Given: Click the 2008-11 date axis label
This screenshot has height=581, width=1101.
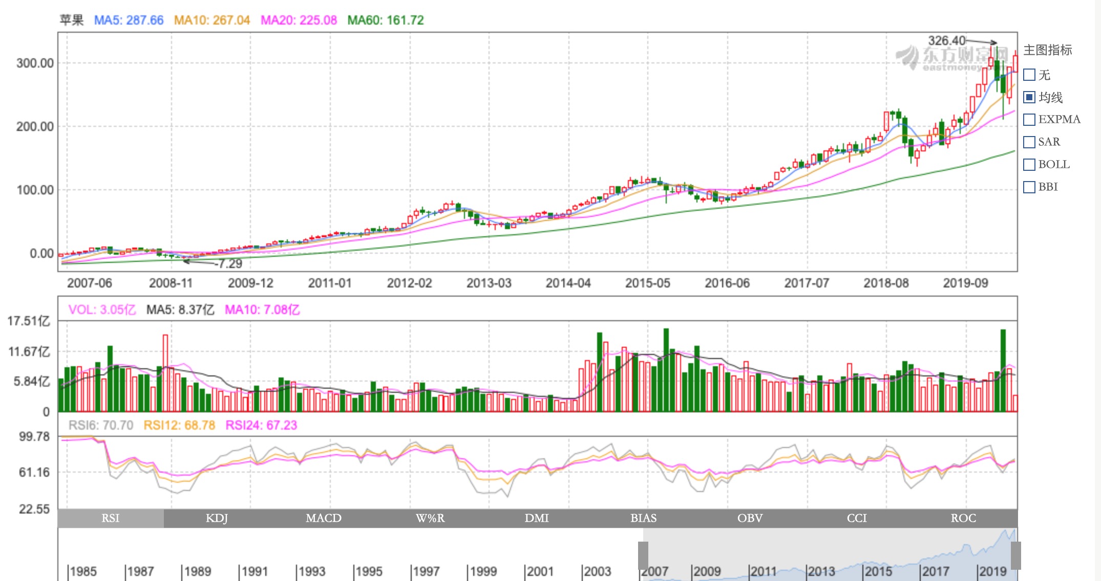Looking at the screenshot, I should pos(171,283).
